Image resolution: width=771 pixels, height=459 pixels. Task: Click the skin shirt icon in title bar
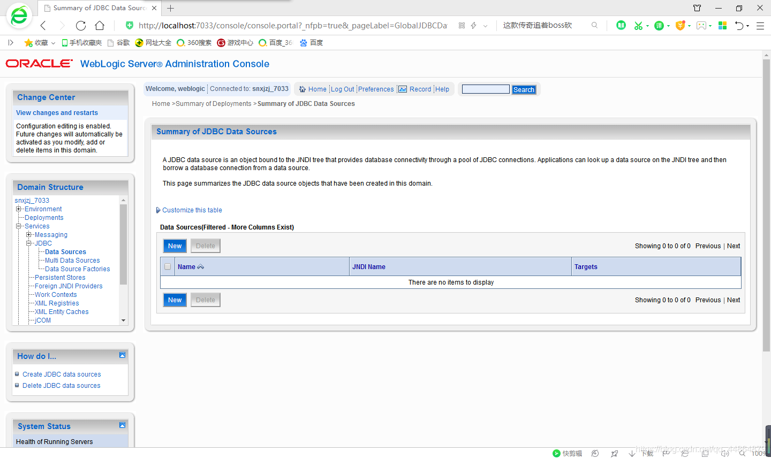pos(697,8)
